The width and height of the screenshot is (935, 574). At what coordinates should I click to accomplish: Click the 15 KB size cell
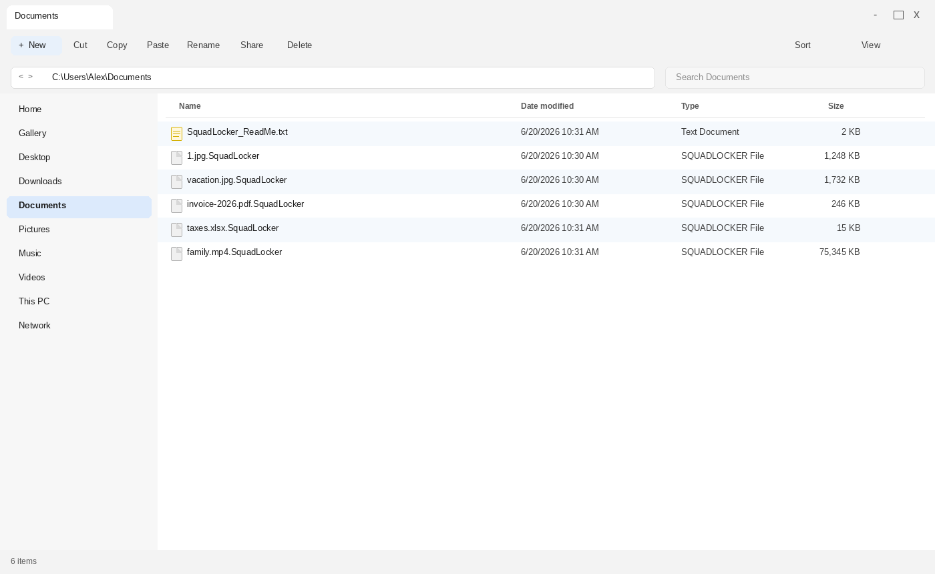(x=848, y=228)
